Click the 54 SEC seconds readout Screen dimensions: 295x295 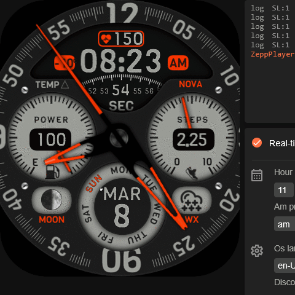(121, 97)
